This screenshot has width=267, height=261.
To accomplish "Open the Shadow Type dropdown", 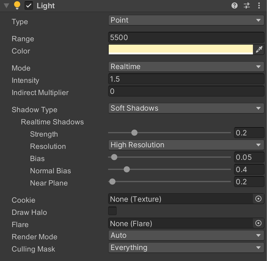I will point(186,108).
